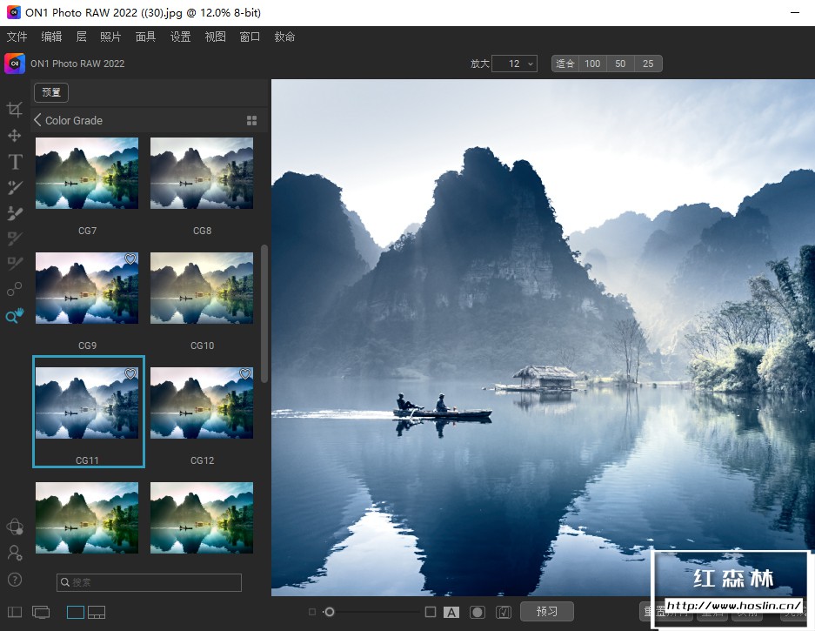Image resolution: width=815 pixels, height=631 pixels.
Task: Open the 设置 menu
Action: click(x=180, y=37)
